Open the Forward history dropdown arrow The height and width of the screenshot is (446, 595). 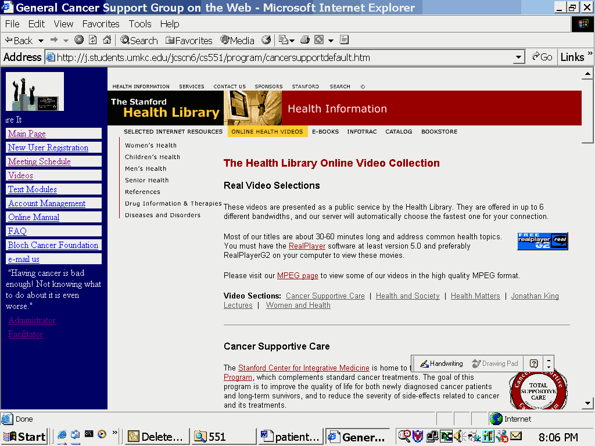[66, 41]
